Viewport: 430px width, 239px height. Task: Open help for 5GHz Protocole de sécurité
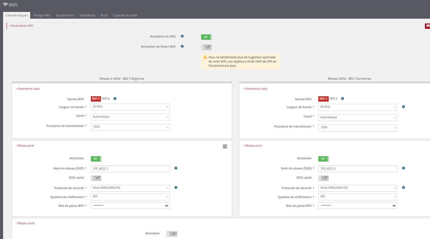[403, 188]
